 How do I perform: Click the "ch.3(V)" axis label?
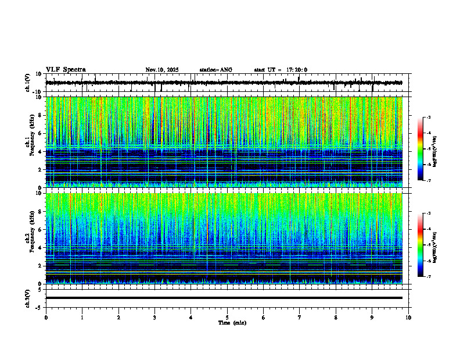click(x=28, y=298)
